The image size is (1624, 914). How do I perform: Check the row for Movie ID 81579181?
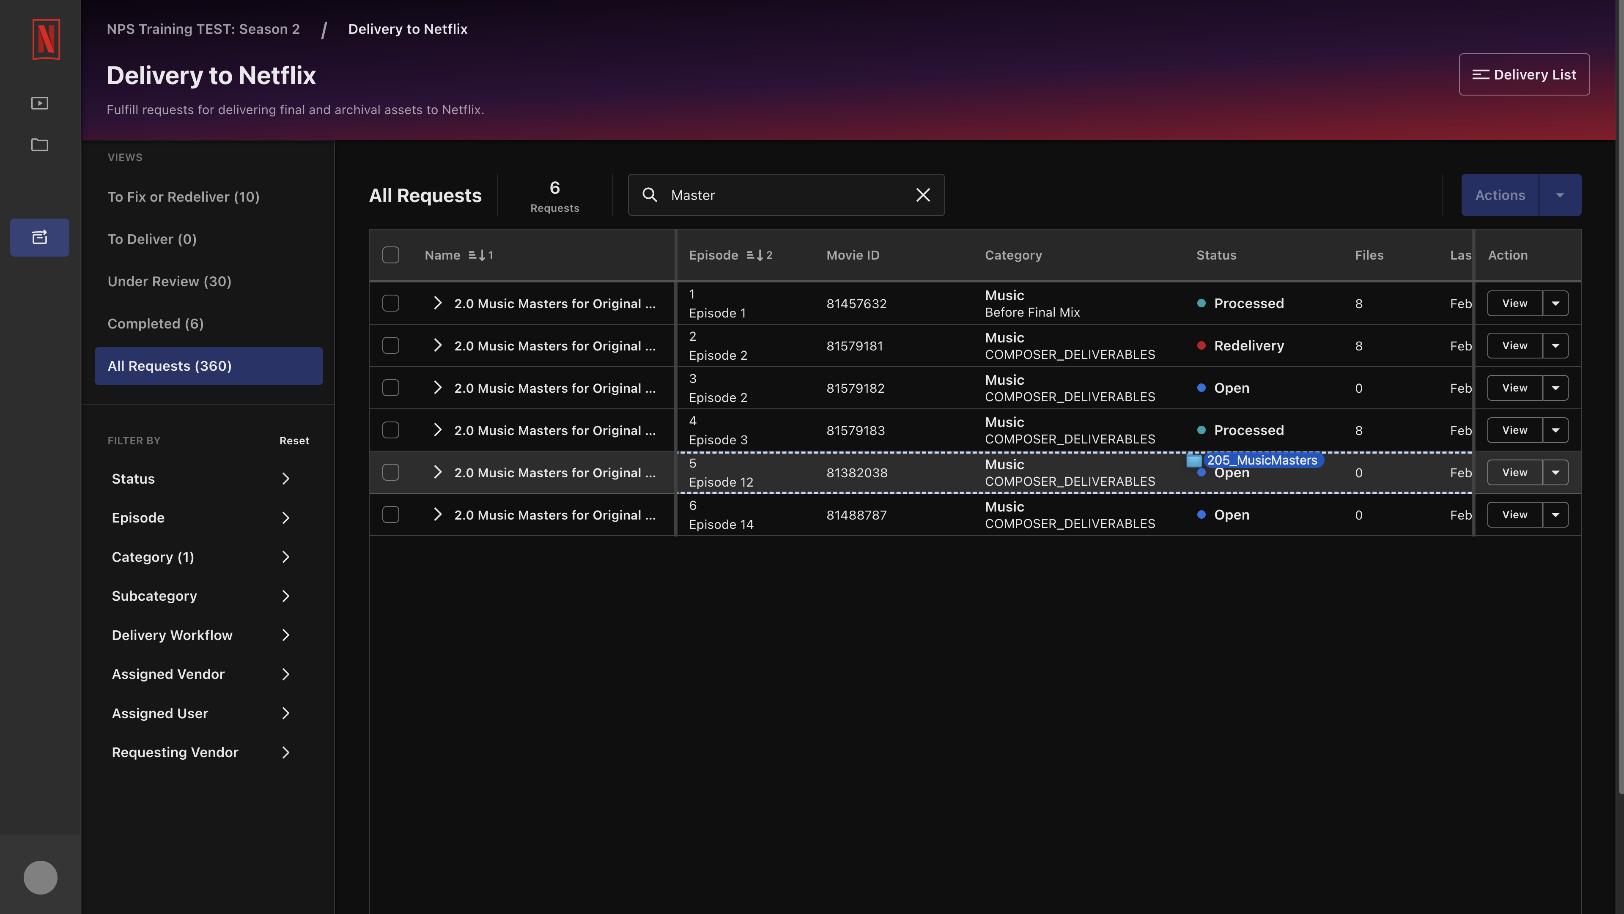point(391,345)
